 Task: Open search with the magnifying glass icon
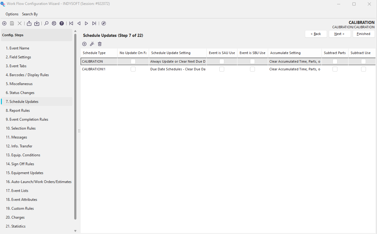(x=46, y=23)
